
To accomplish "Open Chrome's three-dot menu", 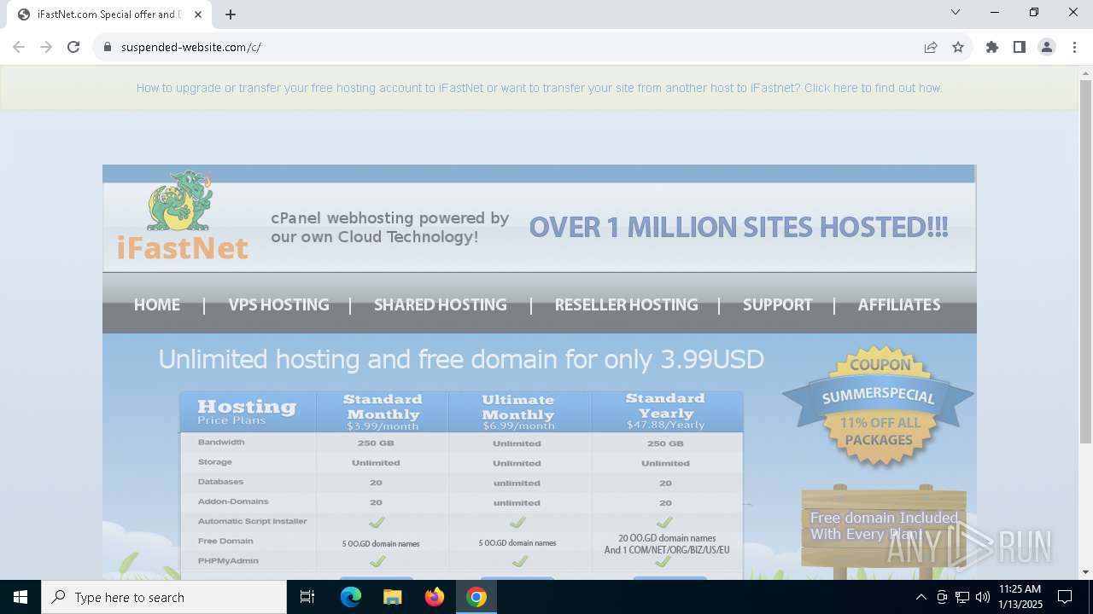I will pyautogui.click(x=1074, y=47).
